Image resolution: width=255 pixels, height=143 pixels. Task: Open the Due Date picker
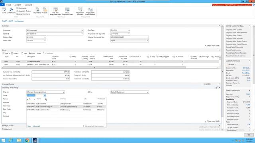coord(129,30)
